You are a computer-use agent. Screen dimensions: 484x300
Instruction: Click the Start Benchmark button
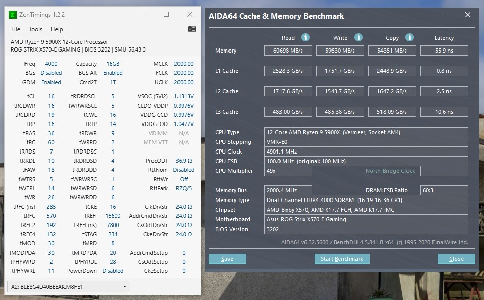342,259
